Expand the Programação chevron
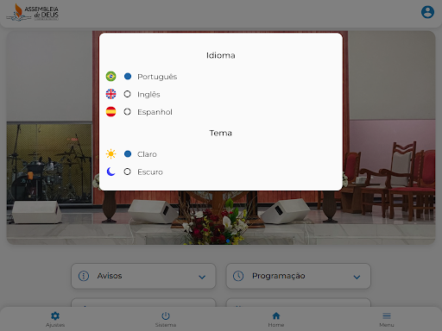 pyautogui.click(x=357, y=277)
